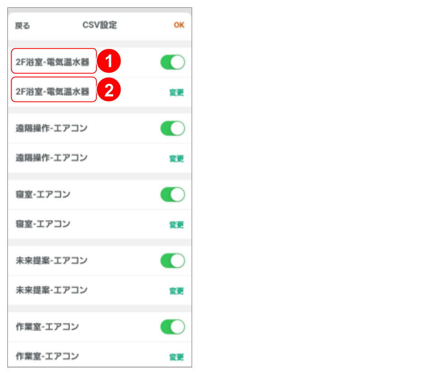The image size is (437, 374).
Task: Tap 変更 next to 2F浴室-電気温水器
Action: click(178, 92)
